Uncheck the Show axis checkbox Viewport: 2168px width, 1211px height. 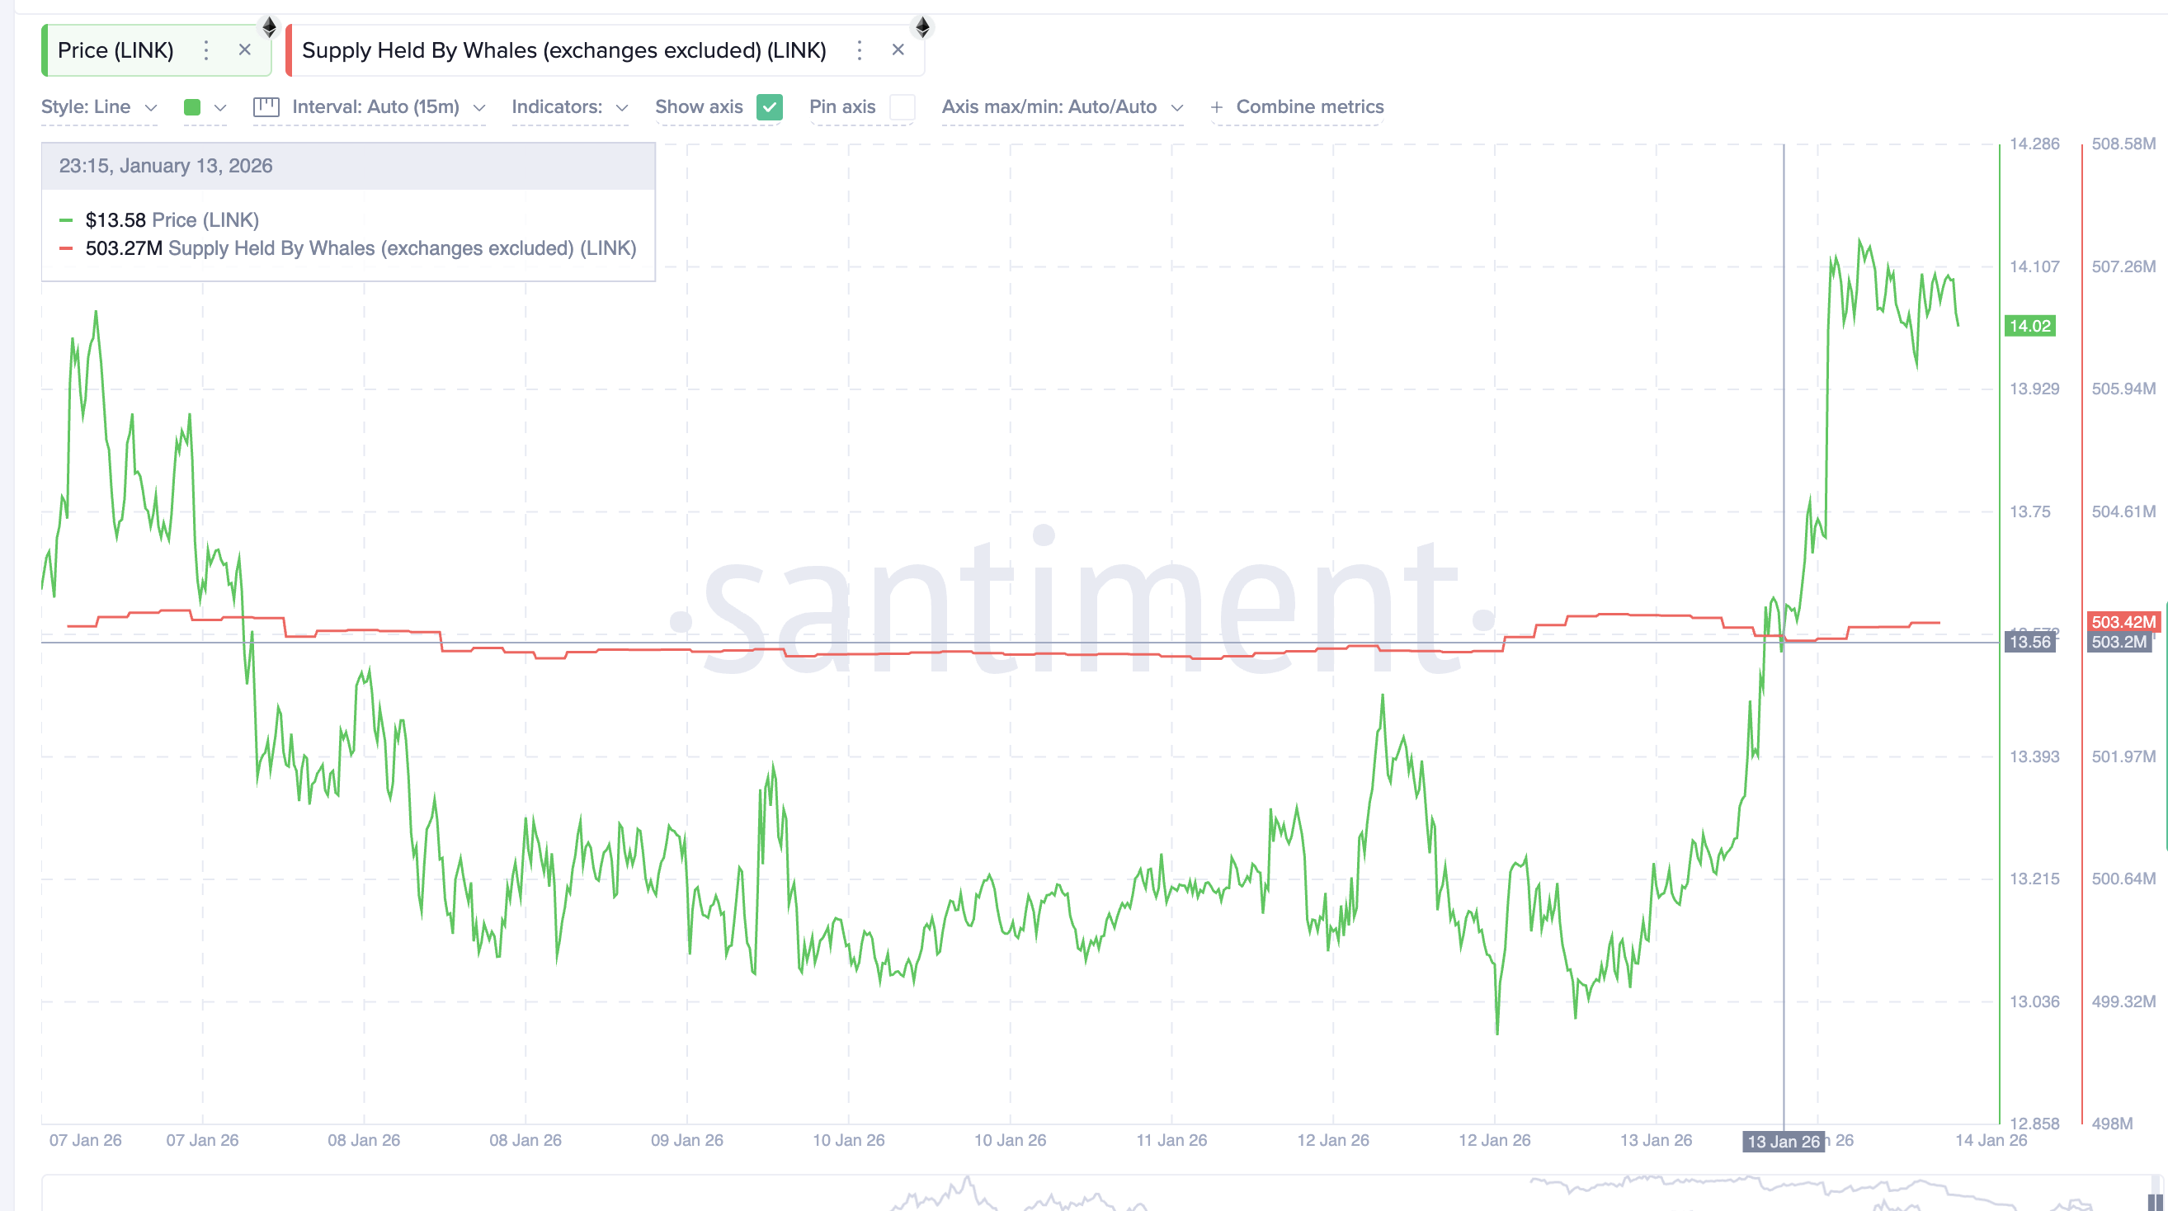click(x=769, y=107)
